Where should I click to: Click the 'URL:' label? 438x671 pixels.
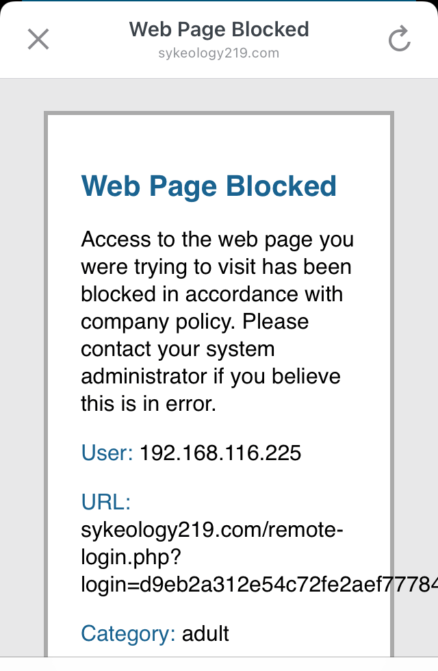[x=105, y=503]
